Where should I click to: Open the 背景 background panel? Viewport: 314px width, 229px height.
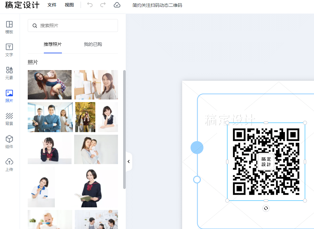(9, 119)
